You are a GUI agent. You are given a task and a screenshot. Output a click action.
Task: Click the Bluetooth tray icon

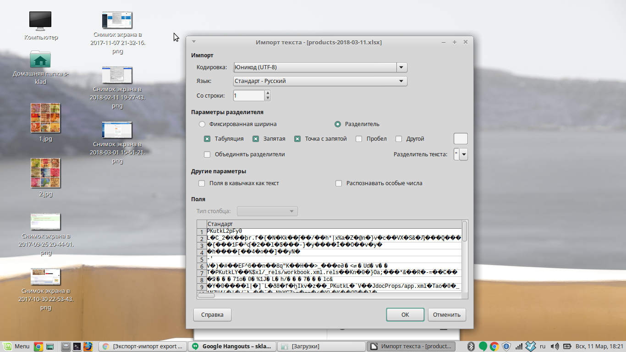click(471, 346)
